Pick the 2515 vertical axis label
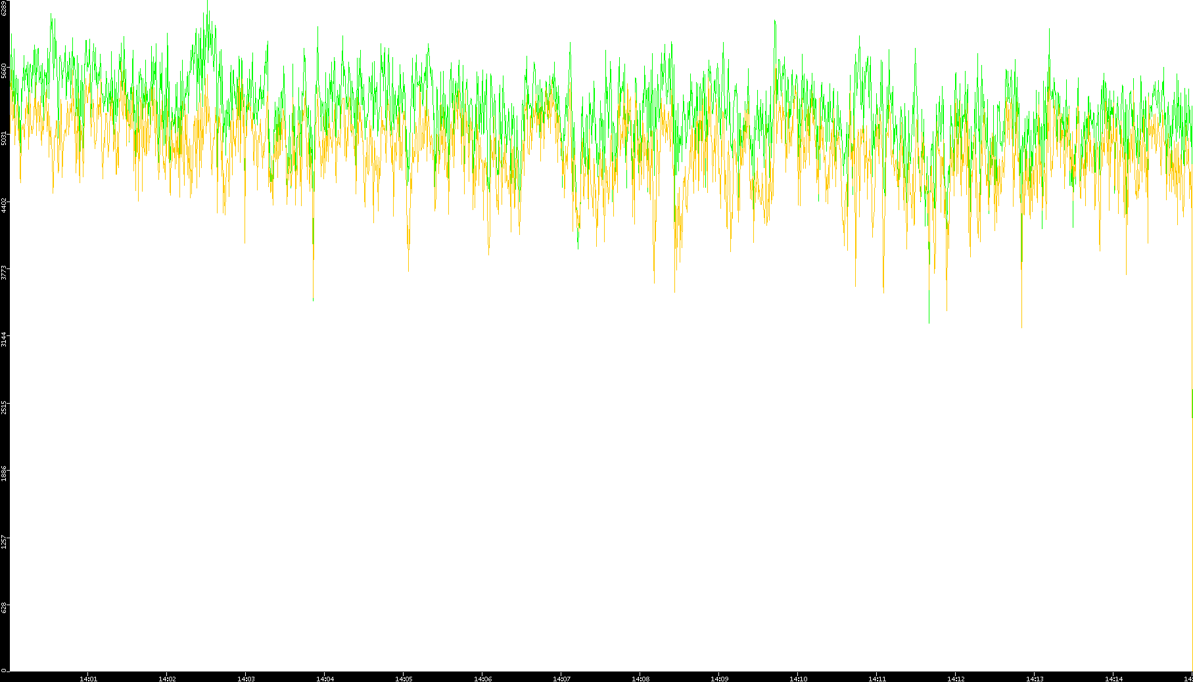Viewport: 1193px width, 682px height. 5,406
